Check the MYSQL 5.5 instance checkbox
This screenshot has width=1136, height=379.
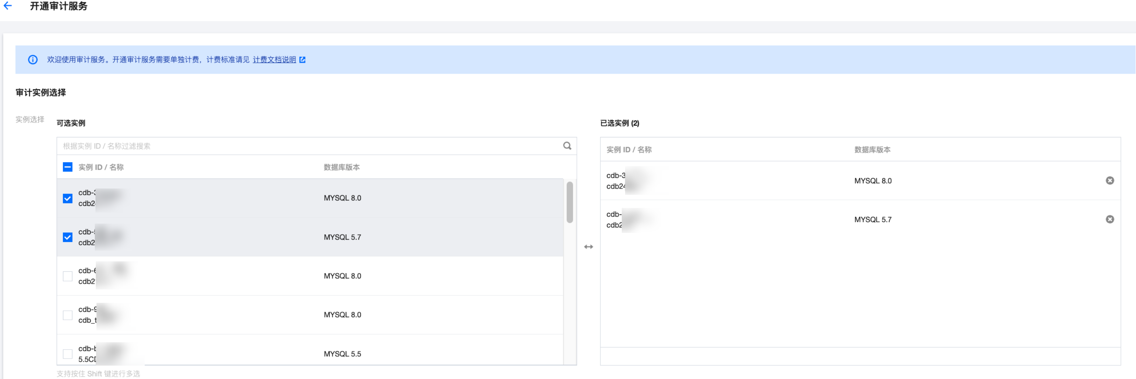point(67,354)
